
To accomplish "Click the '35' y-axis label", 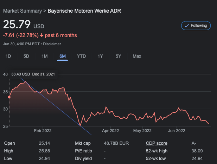I will coord(5,92).
